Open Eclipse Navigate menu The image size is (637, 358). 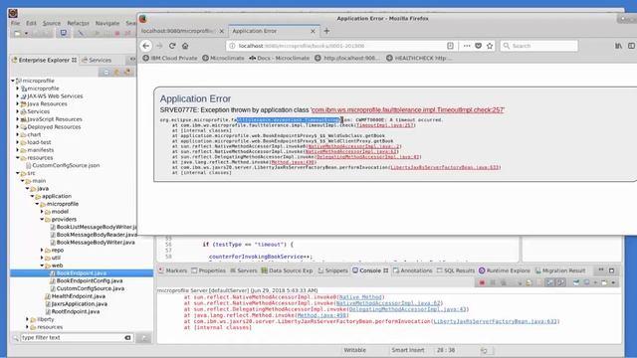[x=107, y=23]
